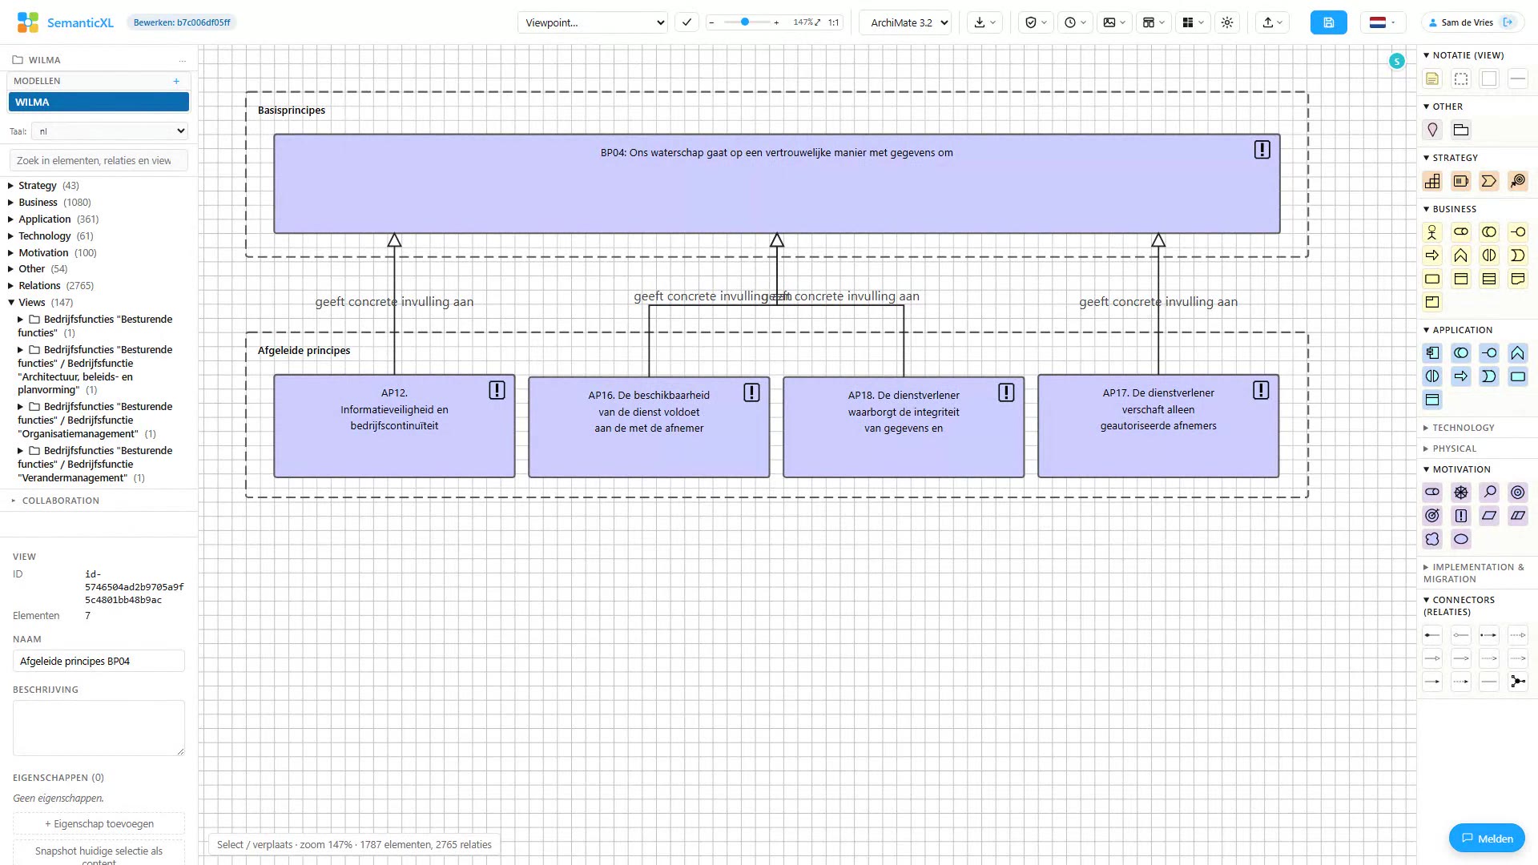Reset zoom with the 1:1 button

tap(833, 22)
